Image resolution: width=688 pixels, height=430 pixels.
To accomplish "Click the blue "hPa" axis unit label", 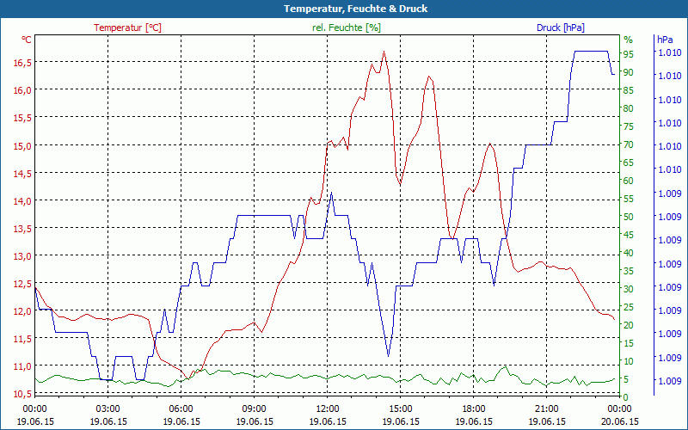I will click(x=665, y=40).
